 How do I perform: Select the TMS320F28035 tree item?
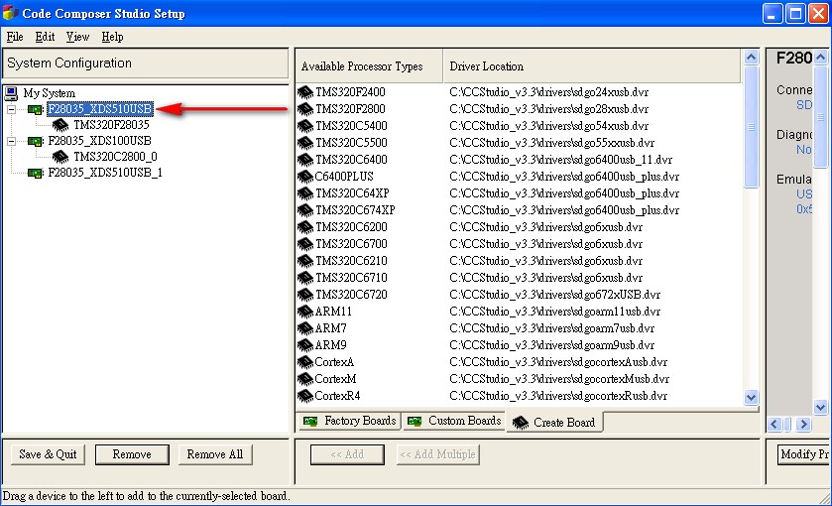111,125
